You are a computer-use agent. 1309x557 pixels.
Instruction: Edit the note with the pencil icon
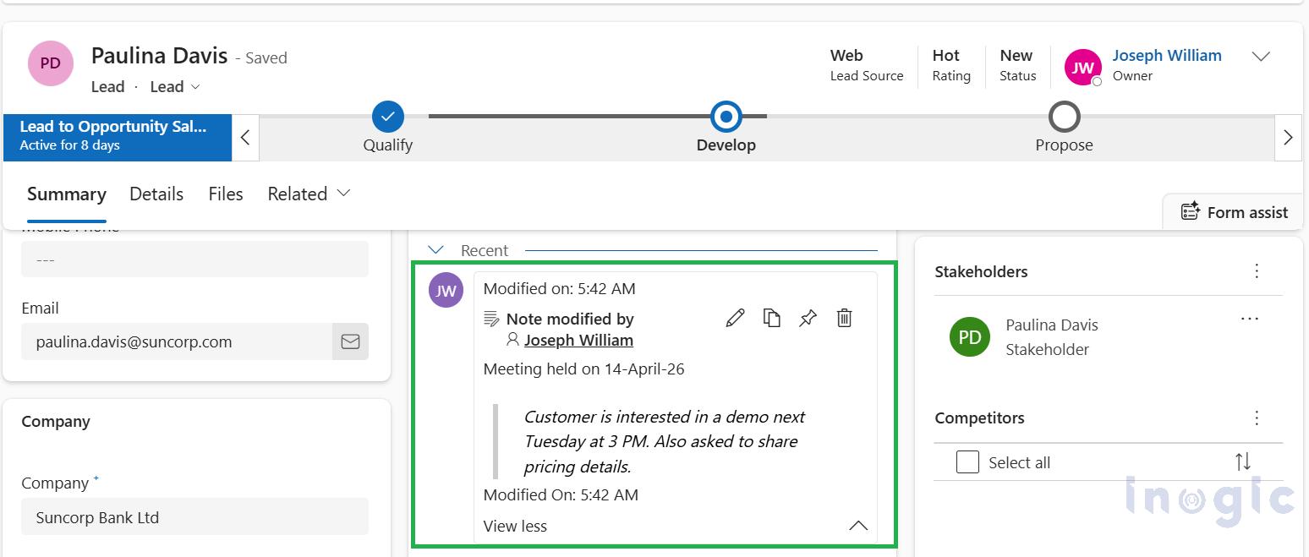(x=734, y=318)
